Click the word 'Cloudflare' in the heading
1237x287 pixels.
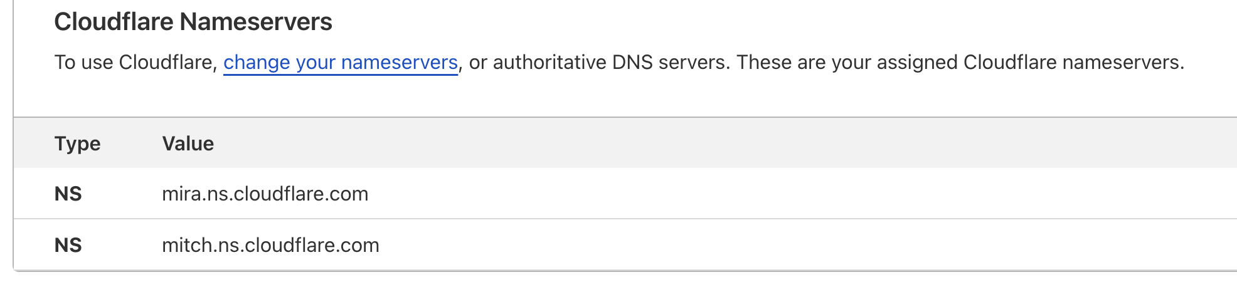[114, 22]
